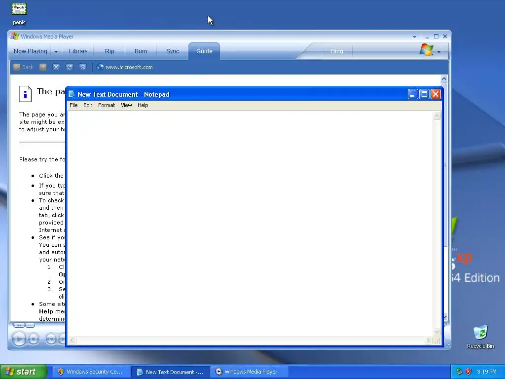
Task: Open the Burn tab
Action: (141, 51)
